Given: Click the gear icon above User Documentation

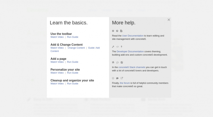Looking at the screenshot, I should 113,31.
